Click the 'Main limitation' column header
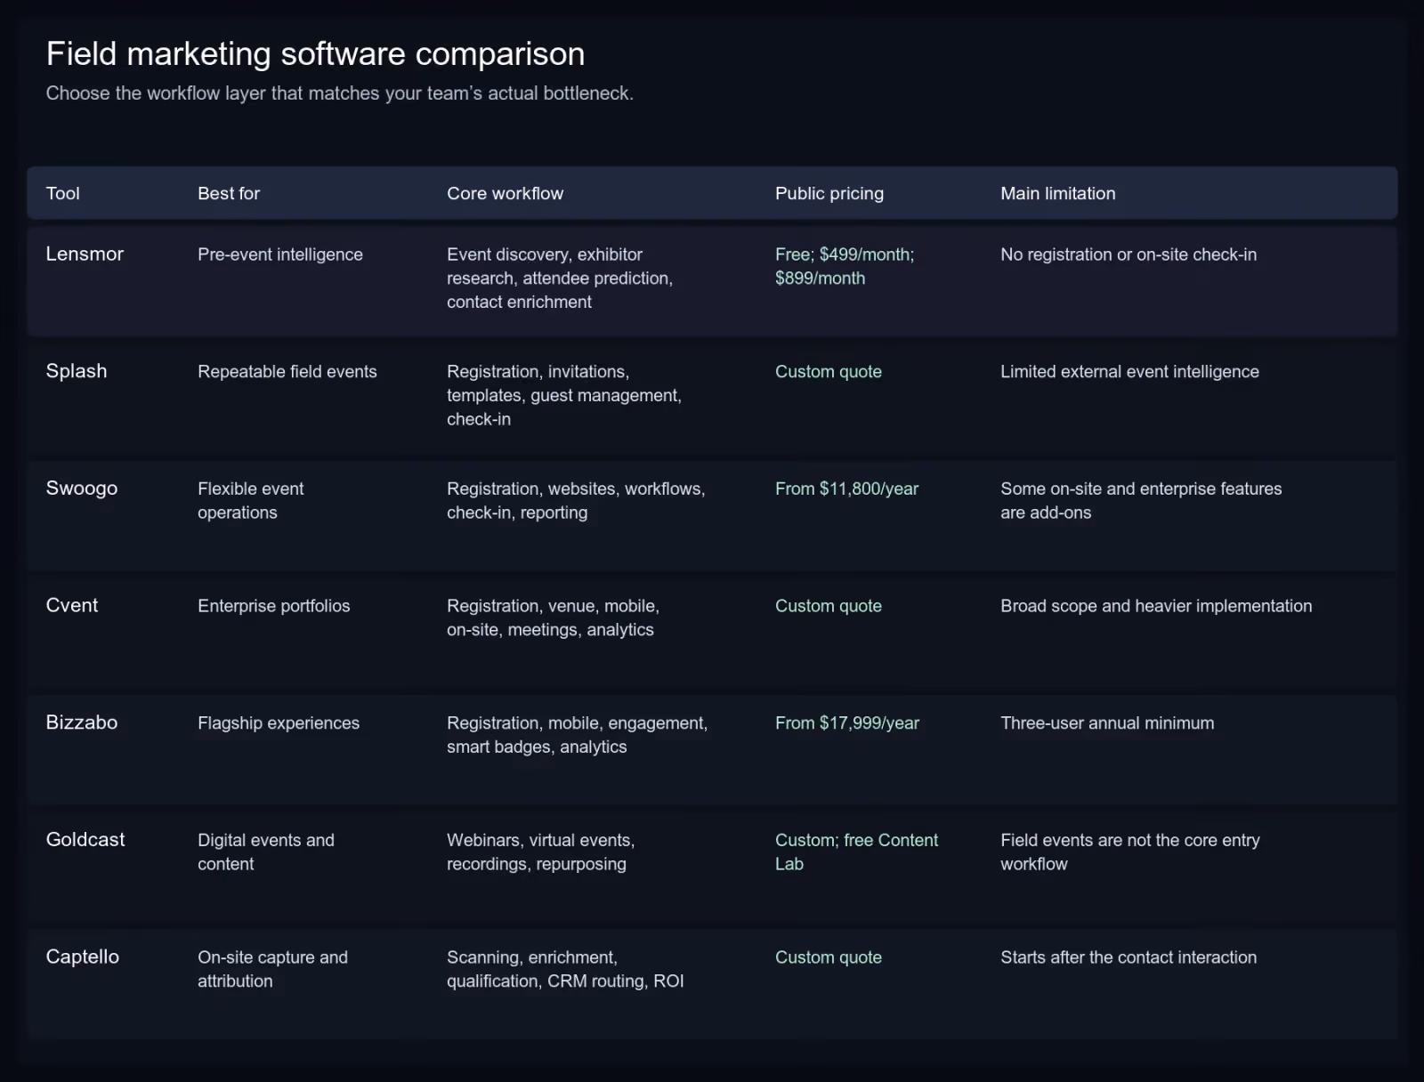 point(1057,193)
